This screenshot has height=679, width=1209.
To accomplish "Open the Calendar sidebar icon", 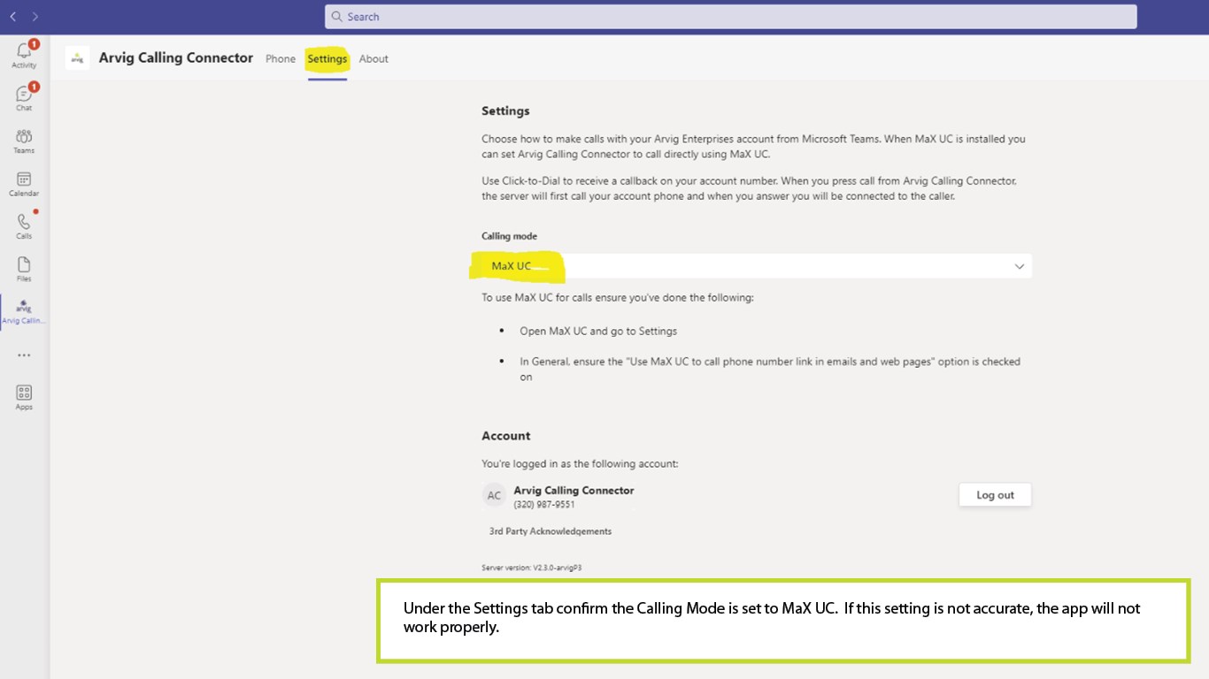I will pyautogui.click(x=24, y=183).
